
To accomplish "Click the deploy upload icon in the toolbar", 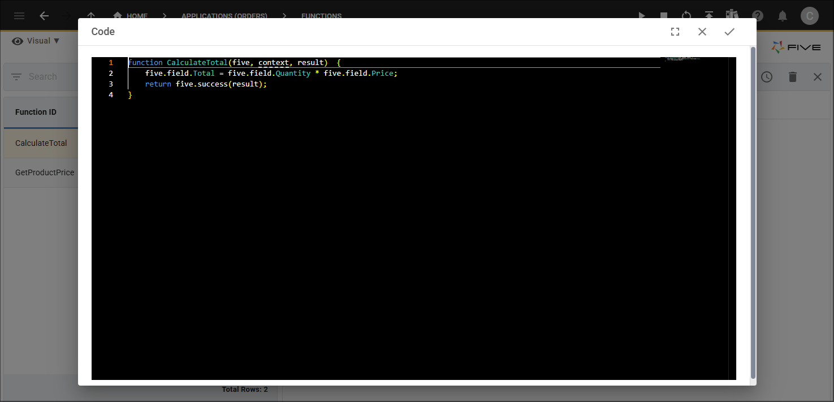I will 709,16.
